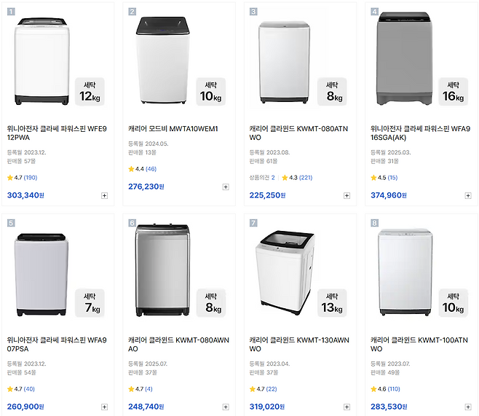Click the 374,960원 price link

pos(389,195)
